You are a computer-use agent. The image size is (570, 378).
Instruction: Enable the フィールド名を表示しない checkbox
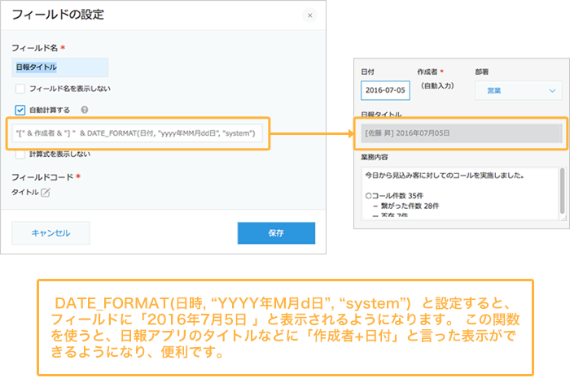pyautogui.click(x=20, y=89)
